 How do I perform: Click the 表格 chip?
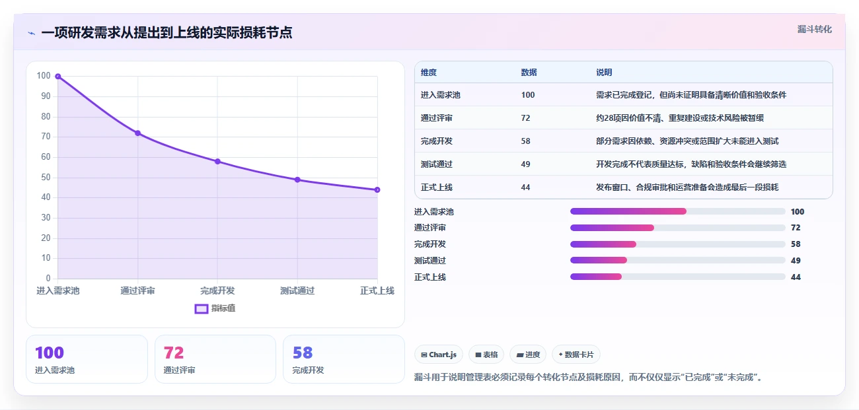click(486, 355)
